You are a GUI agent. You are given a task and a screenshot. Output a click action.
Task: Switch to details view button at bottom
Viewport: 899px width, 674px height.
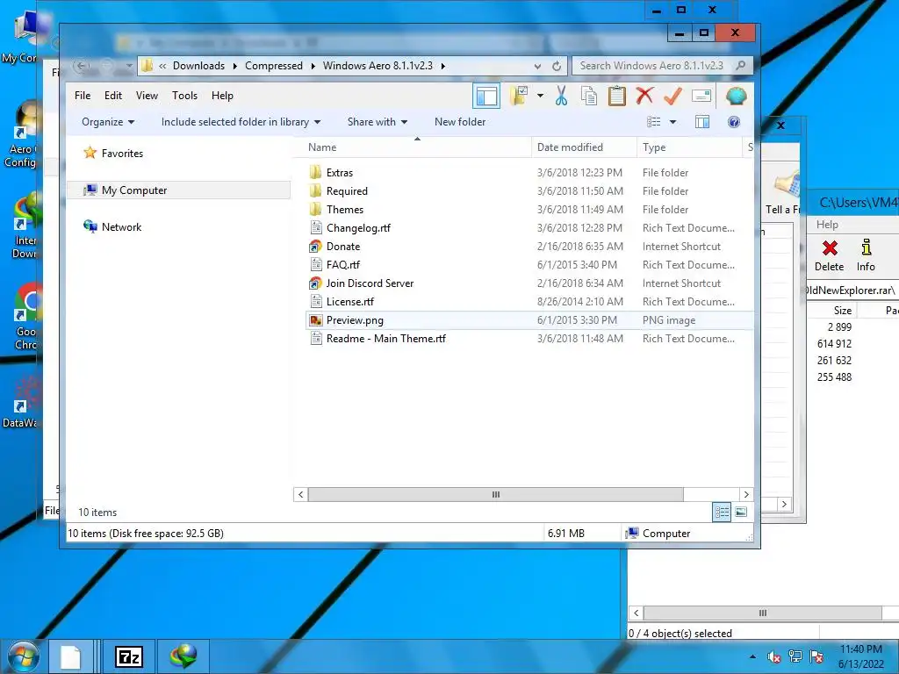(x=722, y=512)
